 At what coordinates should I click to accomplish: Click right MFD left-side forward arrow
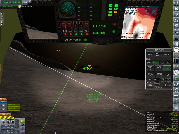[121, 17]
